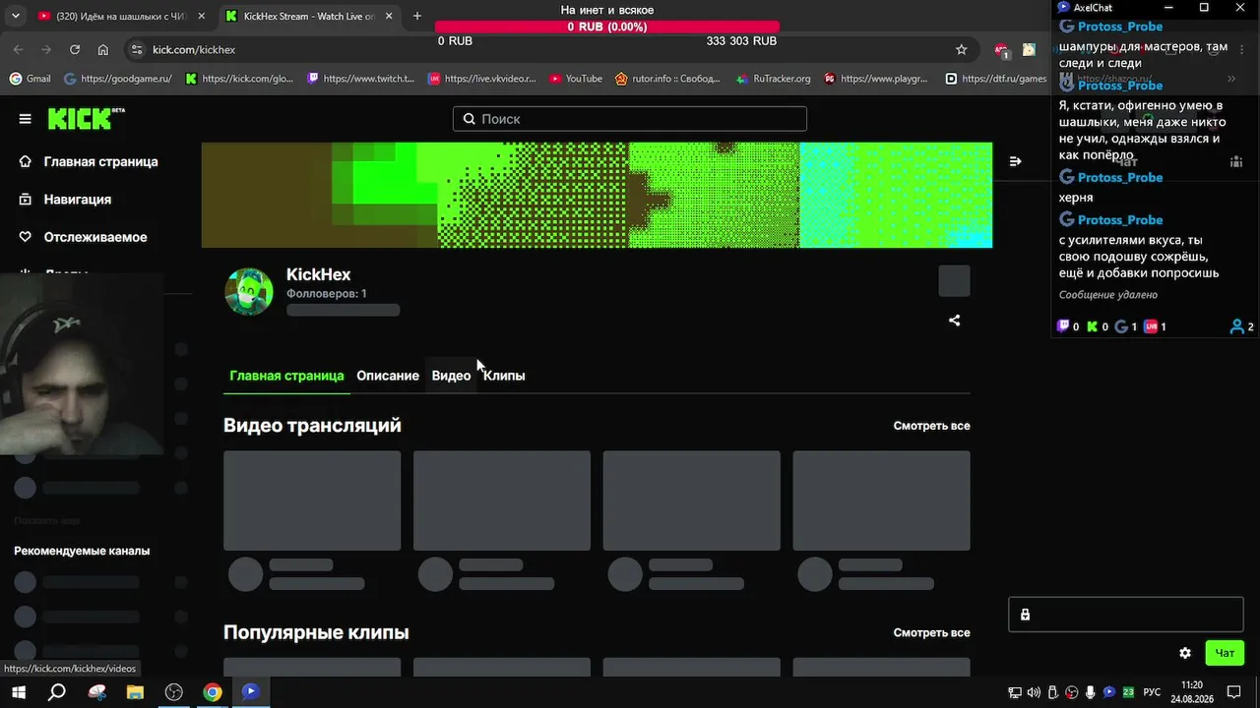Open AxelChat from the taskbar
Viewport: 1260px width, 708px height.
[x=251, y=692]
